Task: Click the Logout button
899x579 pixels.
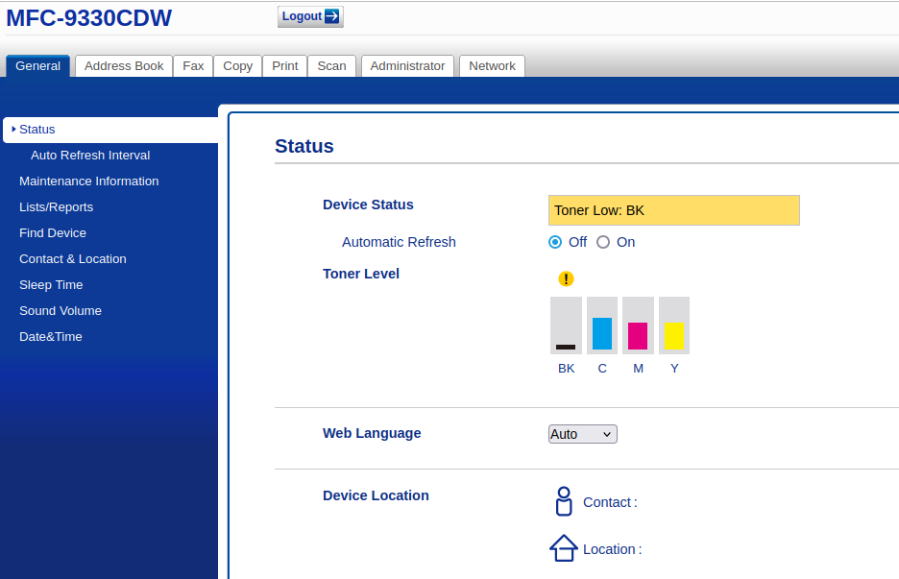Action: pos(310,16)
